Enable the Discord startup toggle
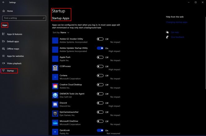This screenshot has width=206, height=136. (x=100, y=103)
